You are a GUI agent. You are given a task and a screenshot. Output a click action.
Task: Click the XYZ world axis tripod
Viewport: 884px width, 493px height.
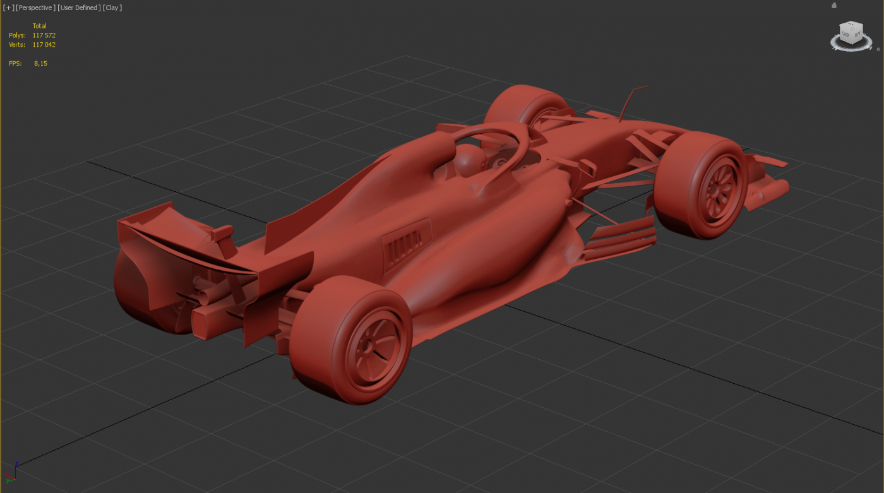[11, 471]
